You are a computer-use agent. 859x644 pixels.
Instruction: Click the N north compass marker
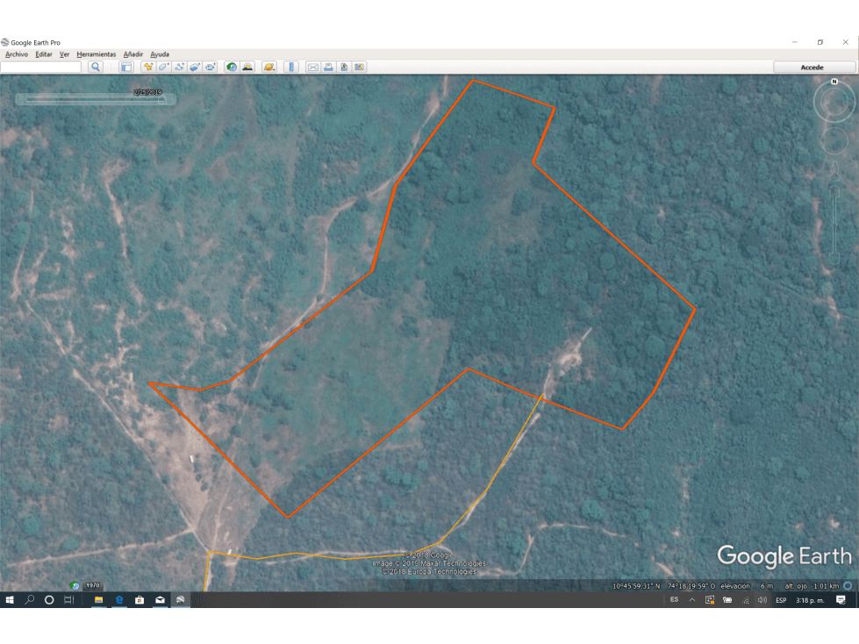click(x=834, y=82)
